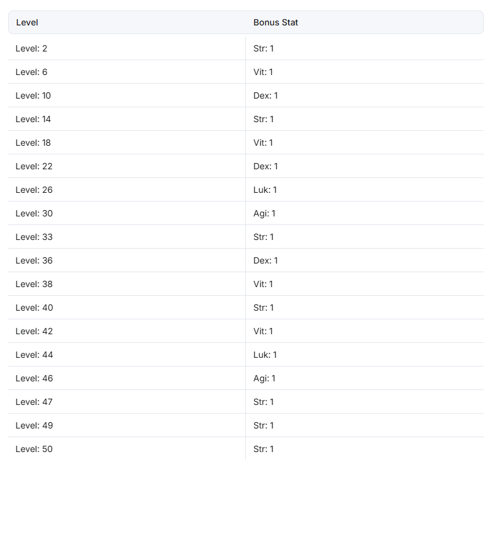Viewport: 490px width, 537px height.
Task: Click Agi: 1 in Level 46 row
Action: tap(264, 378)
